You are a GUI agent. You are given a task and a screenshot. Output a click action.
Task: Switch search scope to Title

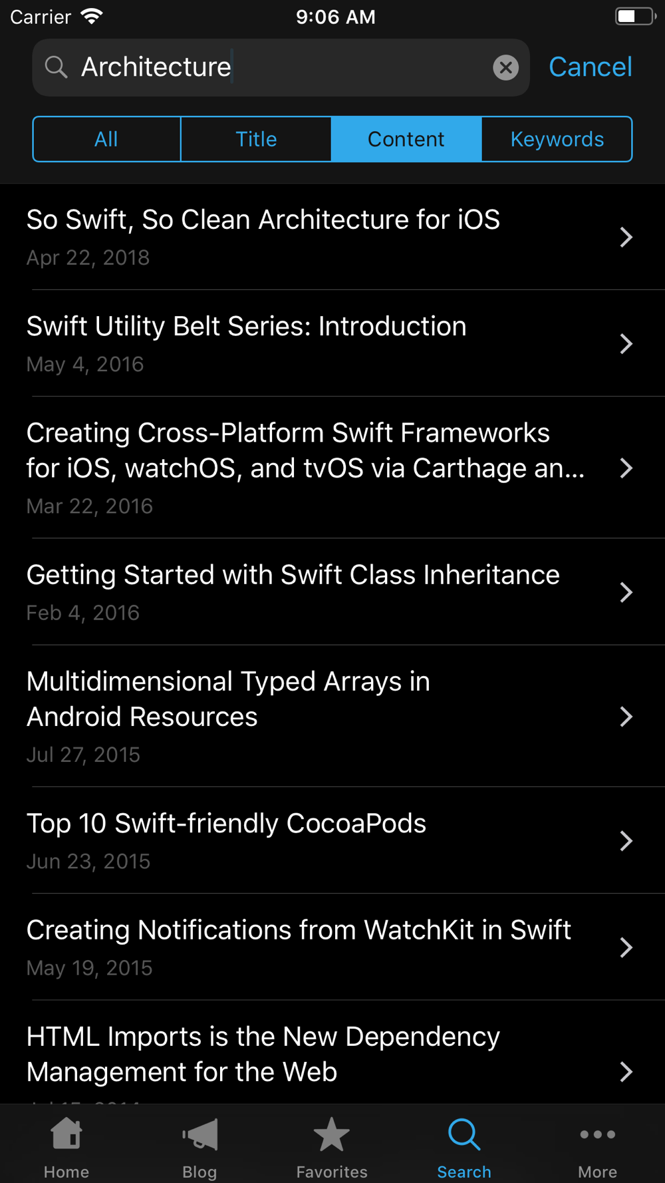256,139
